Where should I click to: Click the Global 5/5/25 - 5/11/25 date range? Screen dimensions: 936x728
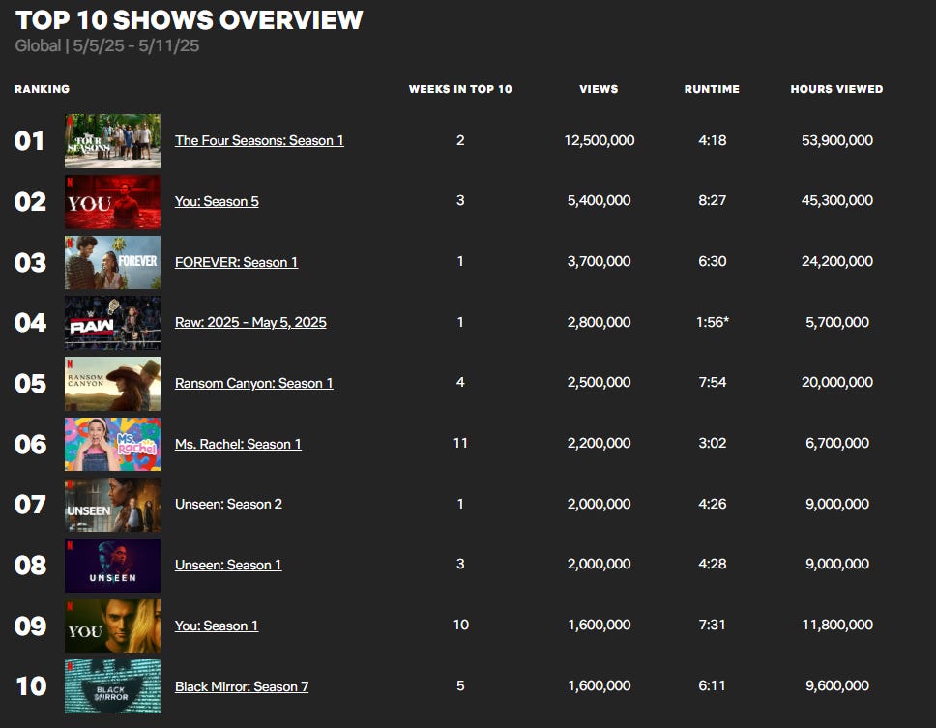pyautogui.click(x=107, y=46)
